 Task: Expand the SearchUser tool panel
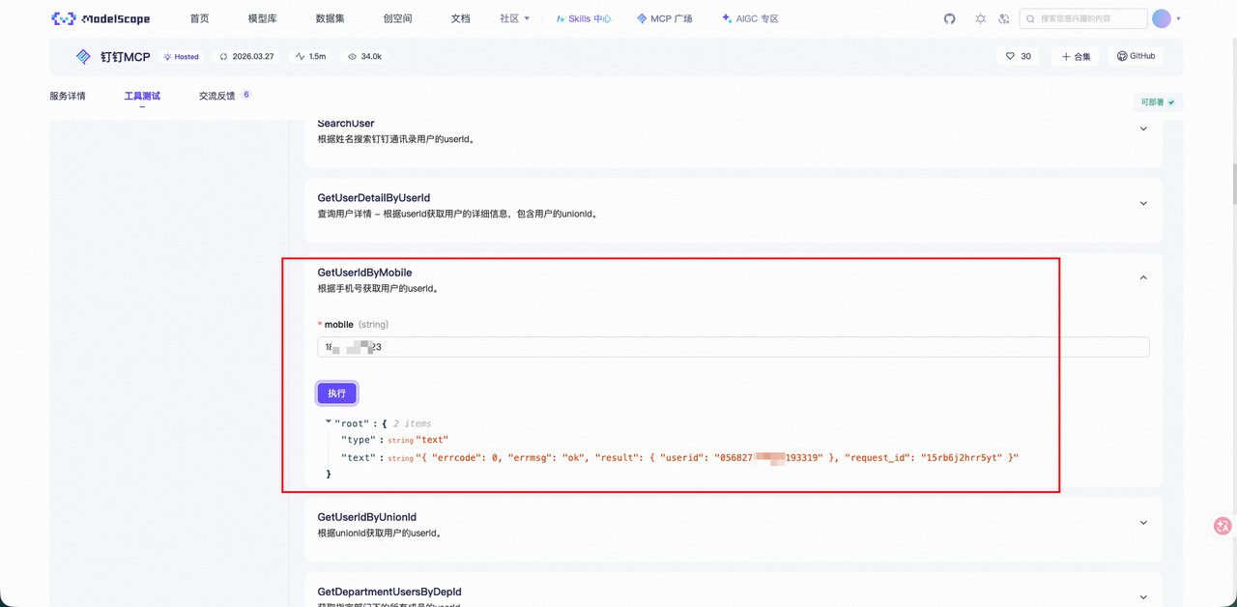tap(1143, 129)
